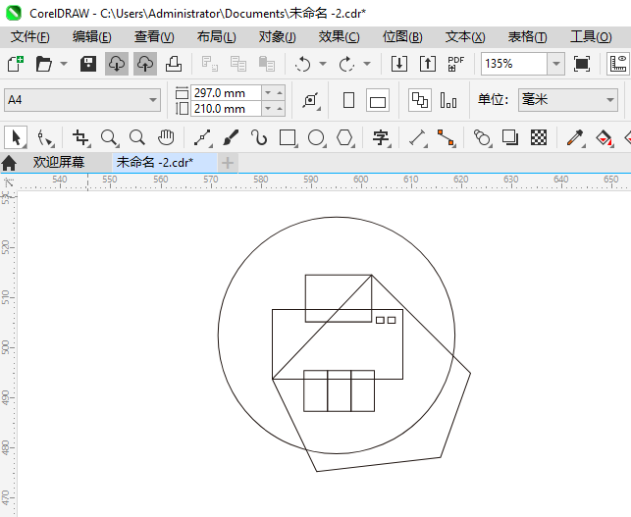This screenshot has width=631, height=517.
Task: Select the Color Eyedropper tool
Action: pos(575,137)
